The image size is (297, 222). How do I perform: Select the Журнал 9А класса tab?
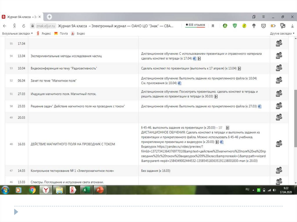(21, 17)
